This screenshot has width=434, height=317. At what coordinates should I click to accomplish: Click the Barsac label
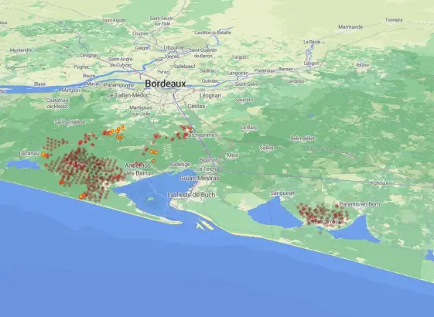pos(285,69)
